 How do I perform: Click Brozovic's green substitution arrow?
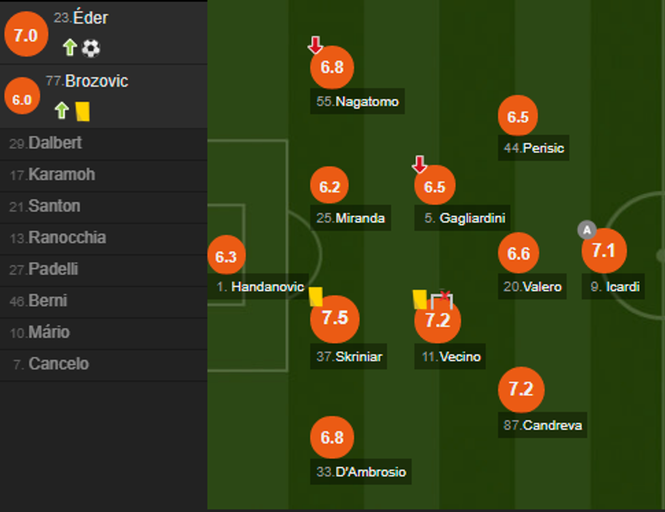62,111
